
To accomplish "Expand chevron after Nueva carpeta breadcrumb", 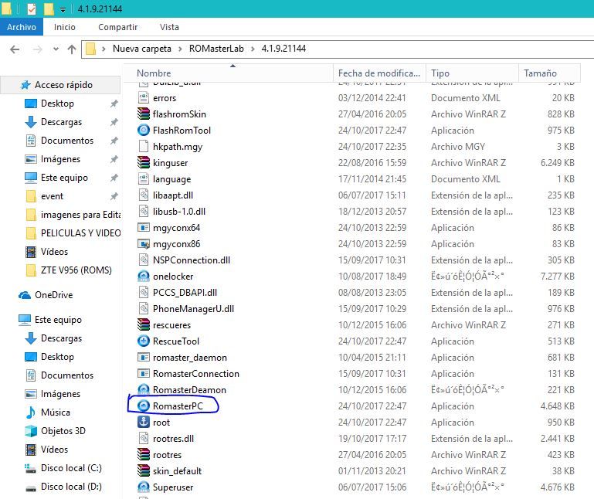I will [x=180, y=49].
